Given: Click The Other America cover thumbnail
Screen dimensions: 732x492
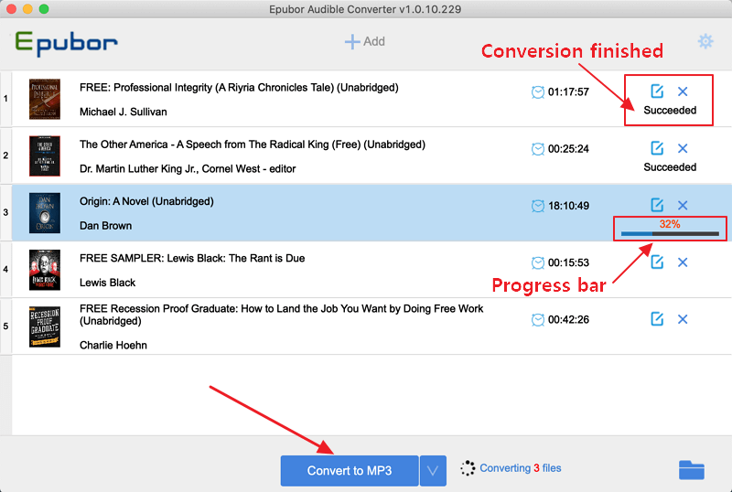Looking at the screenshot, I should (45, 155).
